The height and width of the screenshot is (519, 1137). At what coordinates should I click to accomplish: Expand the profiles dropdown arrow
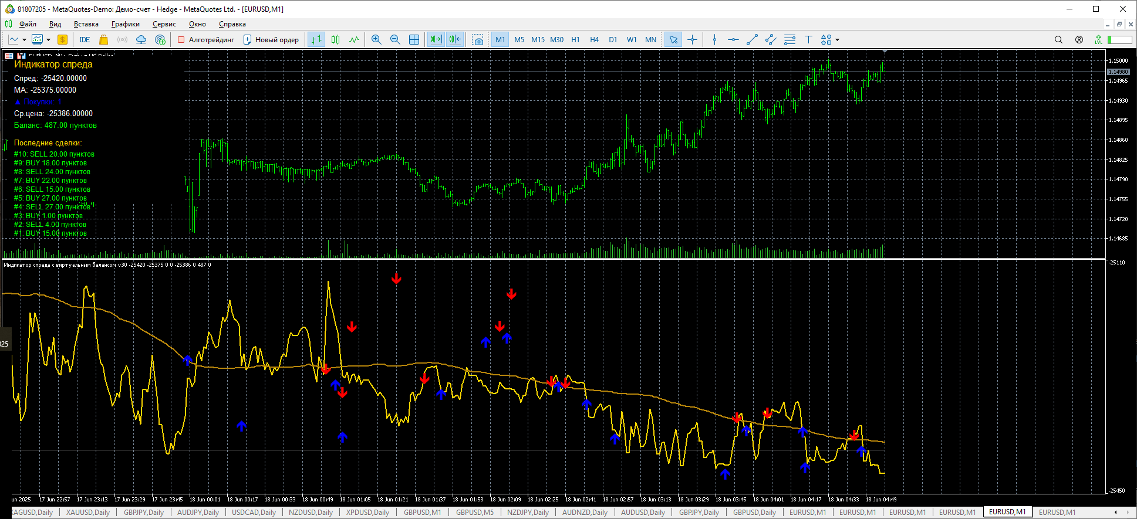[48, 40]
